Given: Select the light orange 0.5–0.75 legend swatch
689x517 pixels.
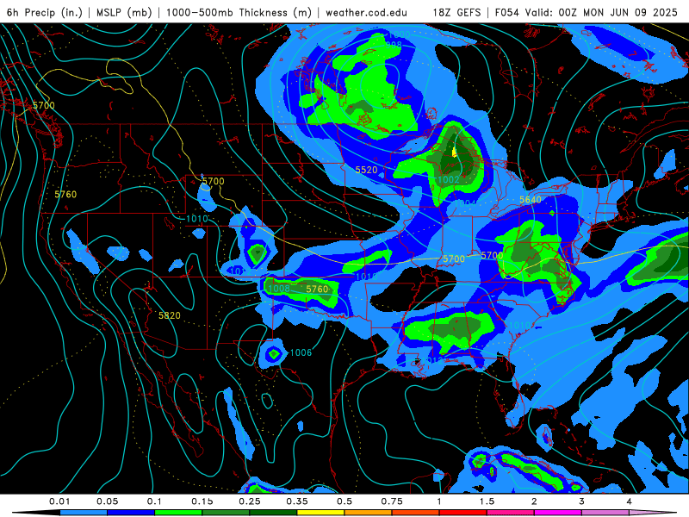Looking at the screenshot, I should point(369,513).
